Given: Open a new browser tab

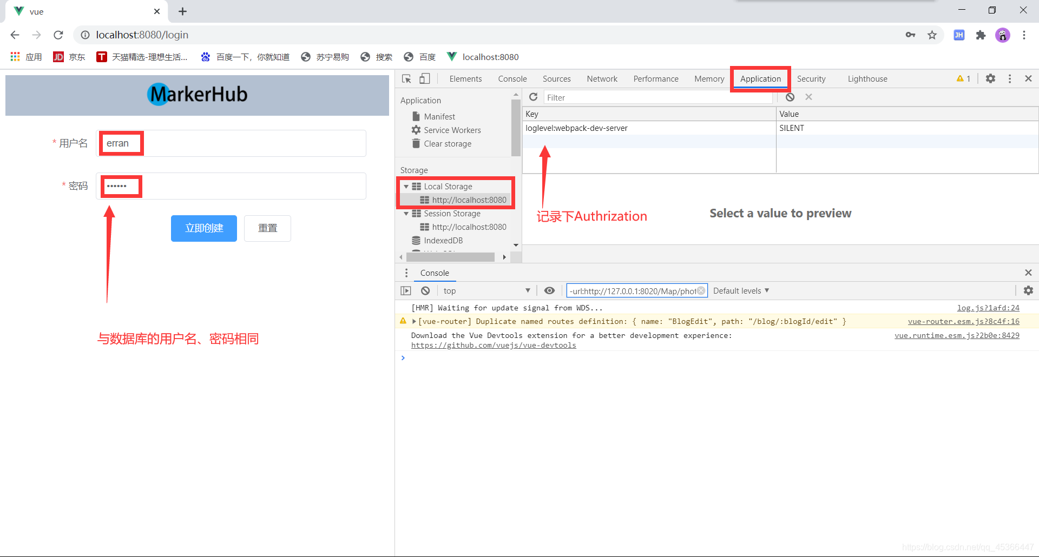Looking at the screenshot, I should 182,11.
